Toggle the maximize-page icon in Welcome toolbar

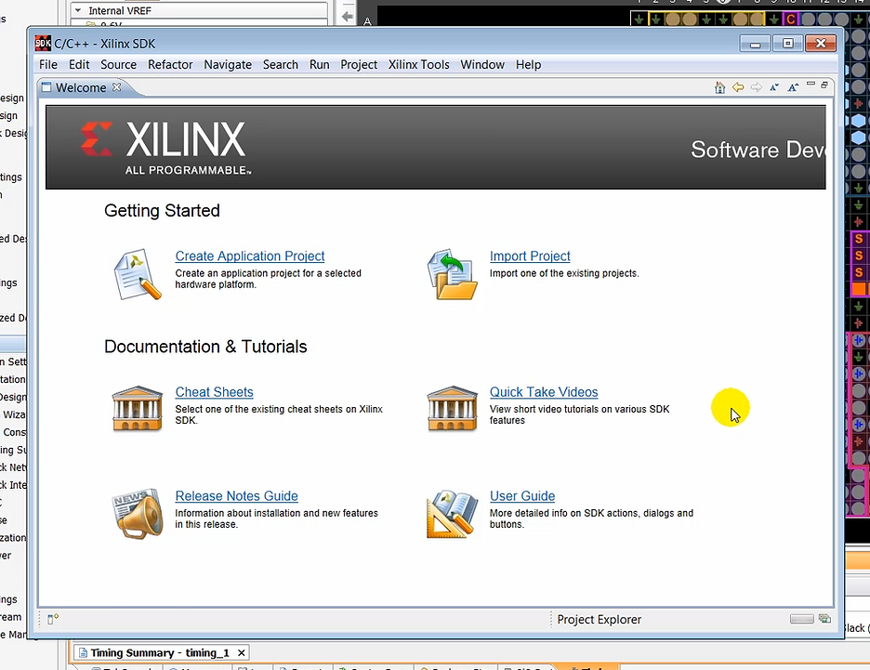tap(824, 85)
